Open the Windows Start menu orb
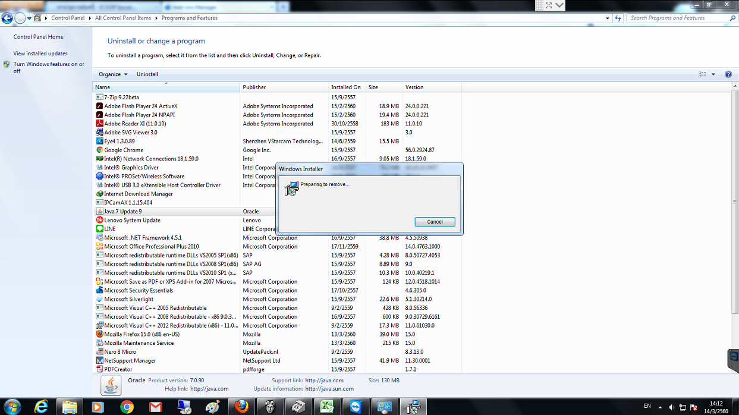Screen dimensions: 739x415 click(12, 407)
